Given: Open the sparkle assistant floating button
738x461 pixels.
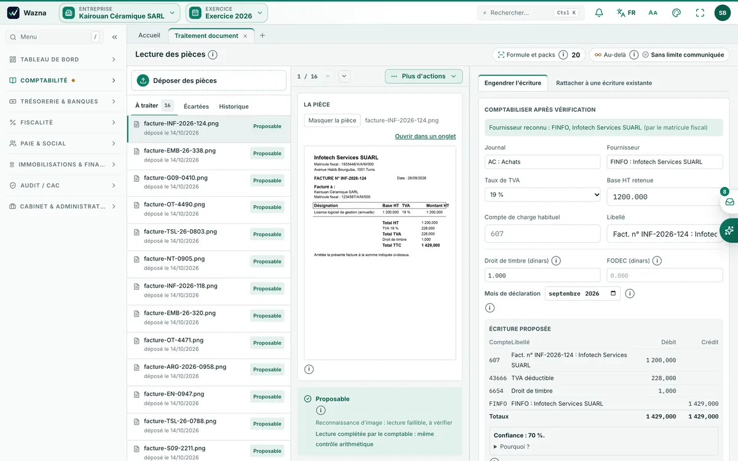Looking at the screenshot, I should 729,230.
